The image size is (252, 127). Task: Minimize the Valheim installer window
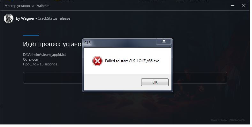[233, 6]
